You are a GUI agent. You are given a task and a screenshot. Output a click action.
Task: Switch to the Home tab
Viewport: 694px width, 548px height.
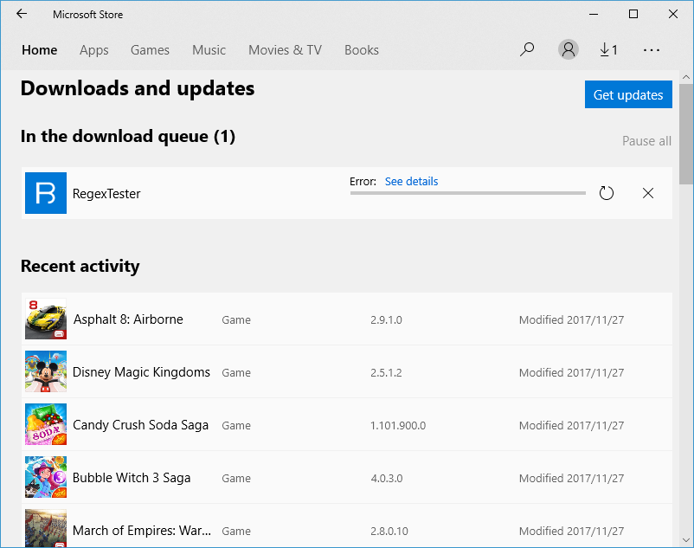[x=40, y=50]
